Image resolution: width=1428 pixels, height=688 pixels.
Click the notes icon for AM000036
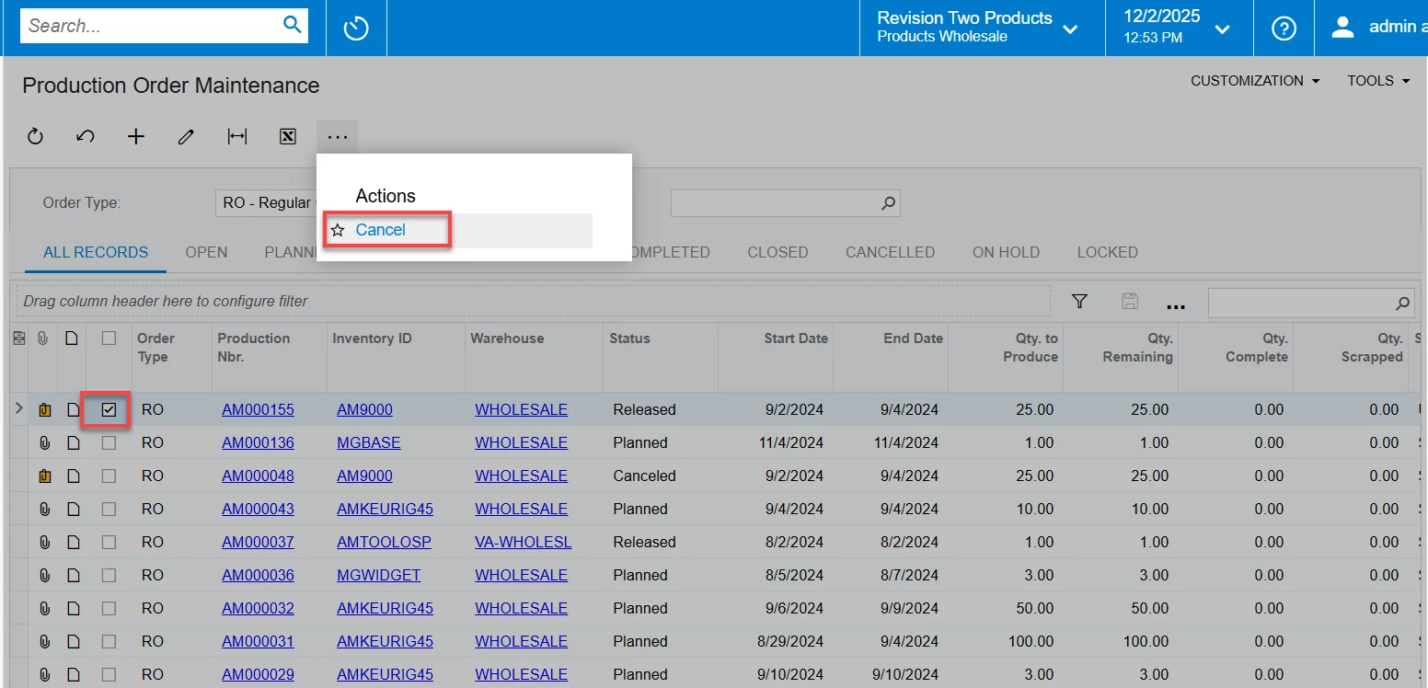[x=74, y=576]
